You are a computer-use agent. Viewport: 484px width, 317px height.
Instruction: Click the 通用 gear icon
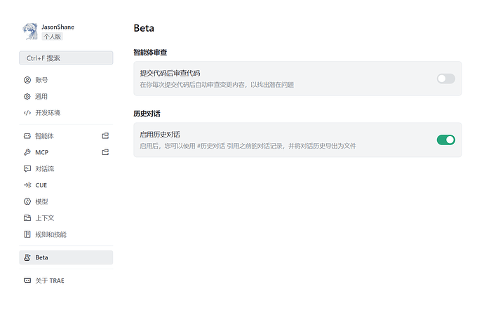coord(27,96)
